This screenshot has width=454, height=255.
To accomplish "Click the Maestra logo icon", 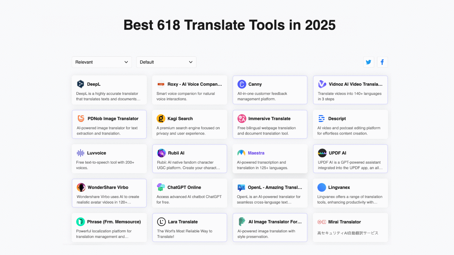I will click(x=241, y=153).
